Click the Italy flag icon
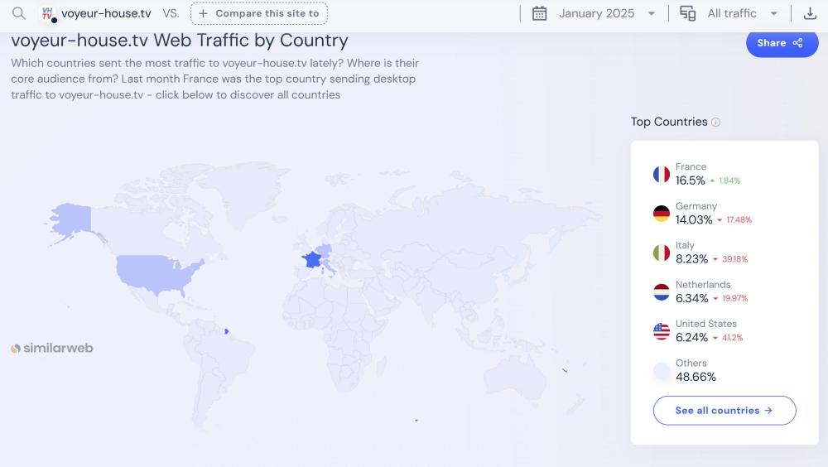 tap(661, 253)
